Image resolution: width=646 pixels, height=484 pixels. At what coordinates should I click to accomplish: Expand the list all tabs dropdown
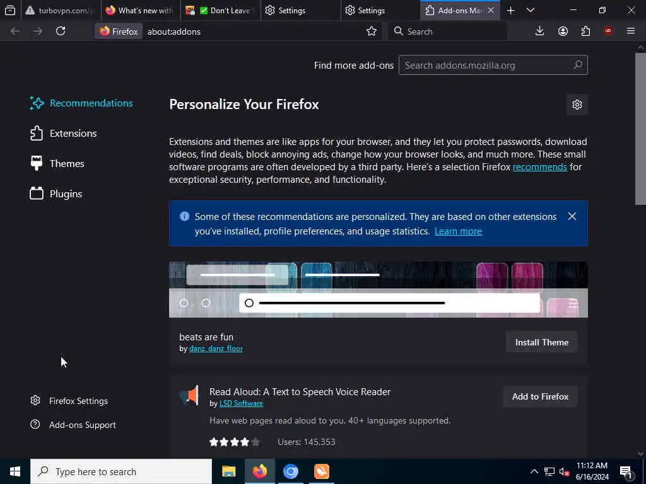point(531,11)
